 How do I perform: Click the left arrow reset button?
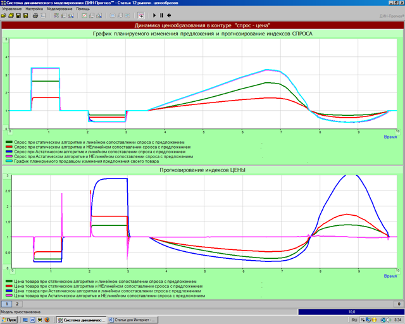[x=169, y=15]
